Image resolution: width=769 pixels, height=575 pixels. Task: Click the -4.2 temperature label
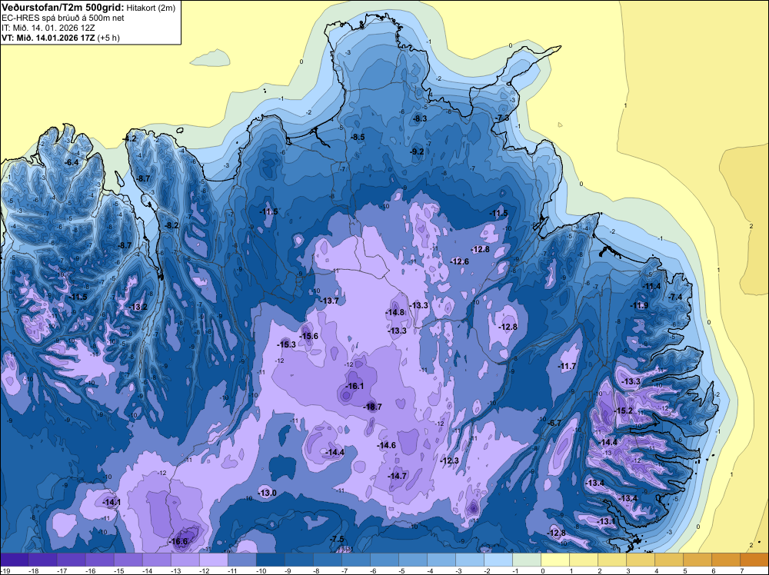click(x=129, y=138)
